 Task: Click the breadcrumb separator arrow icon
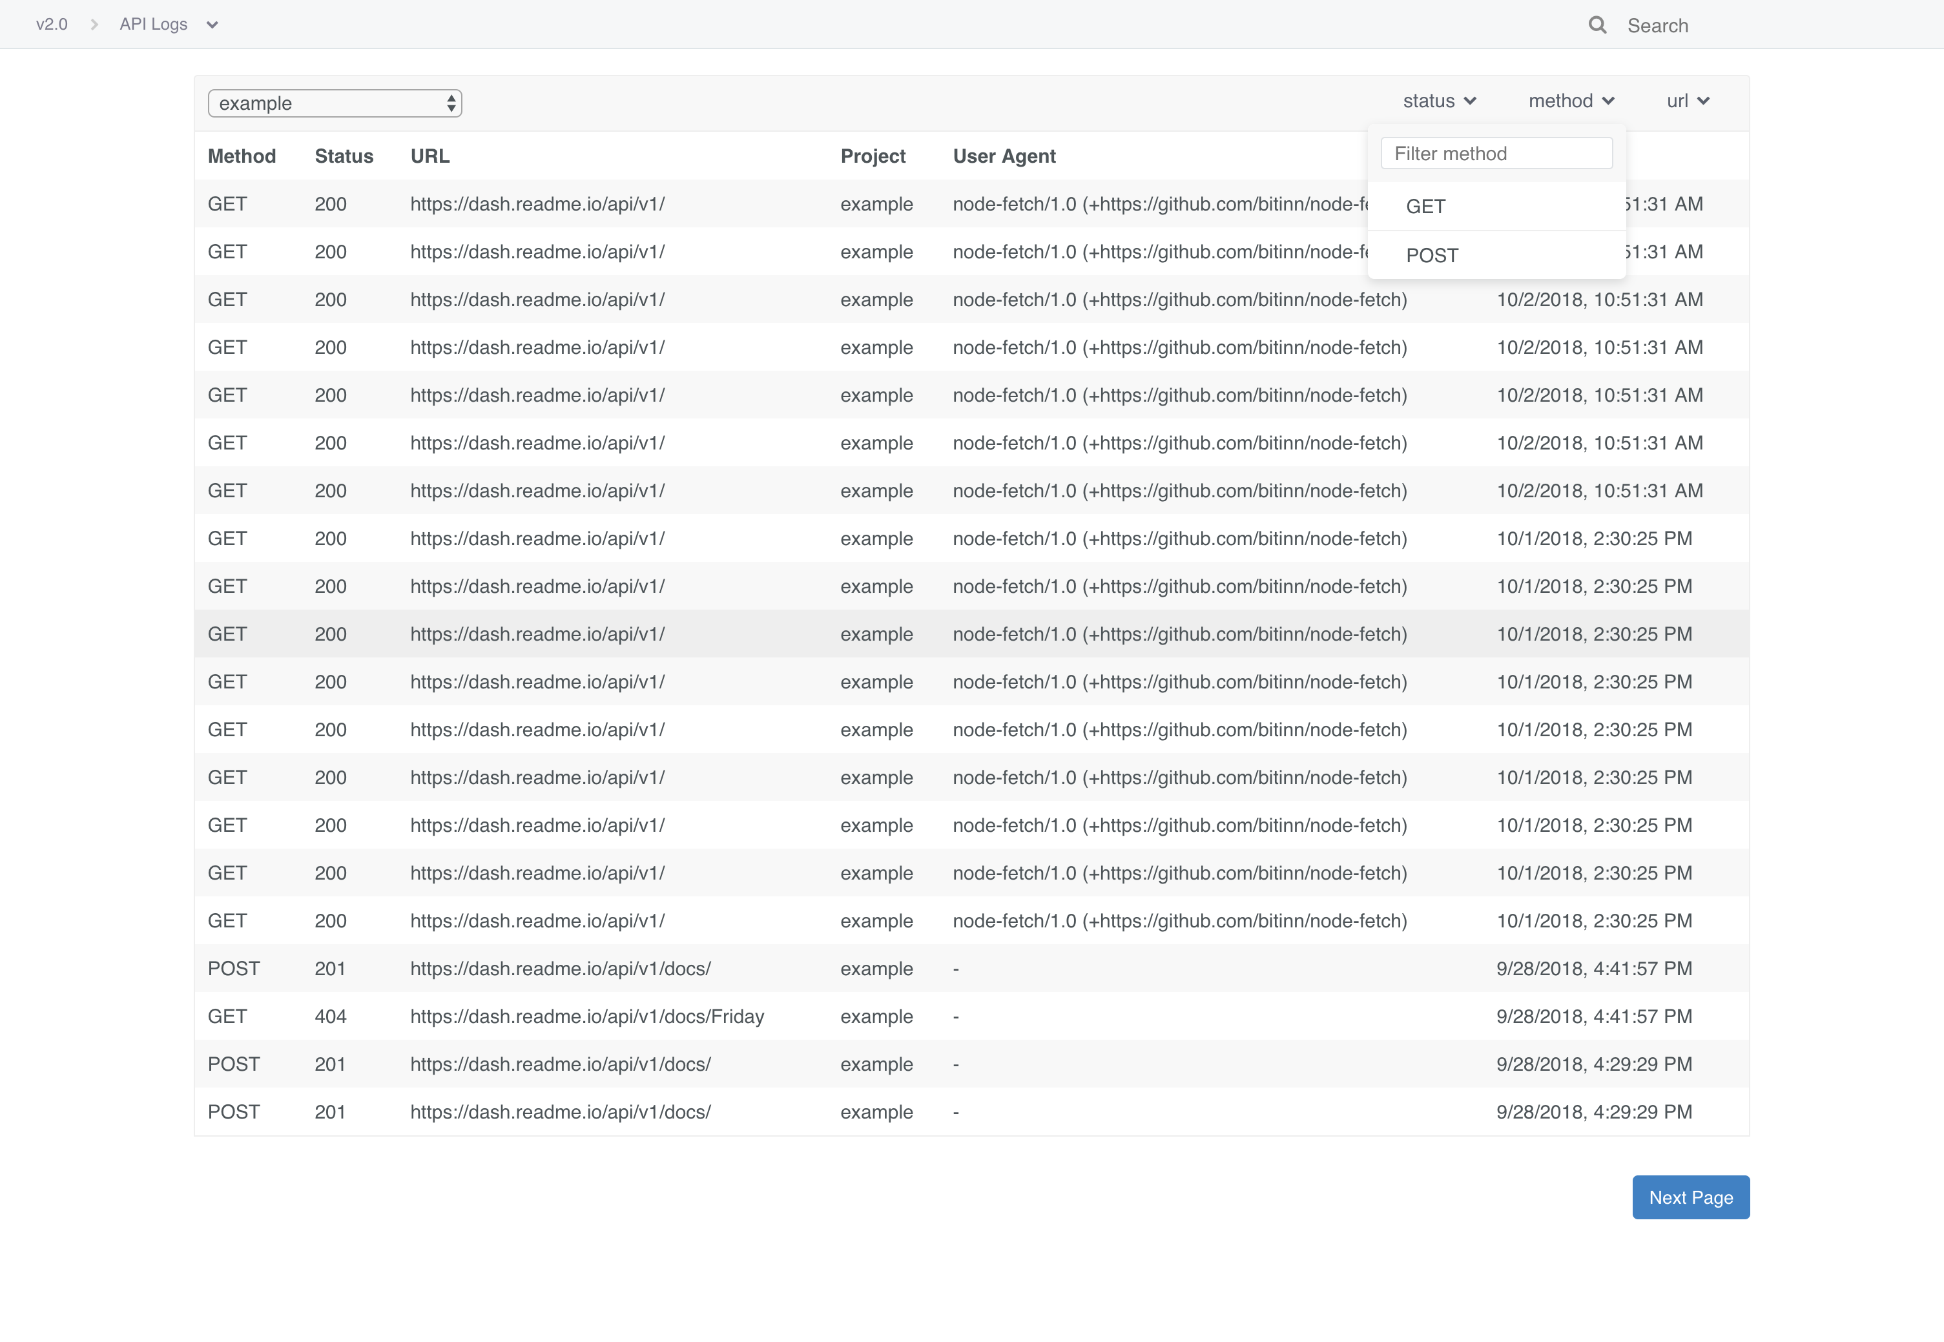(x=94, y=25)
